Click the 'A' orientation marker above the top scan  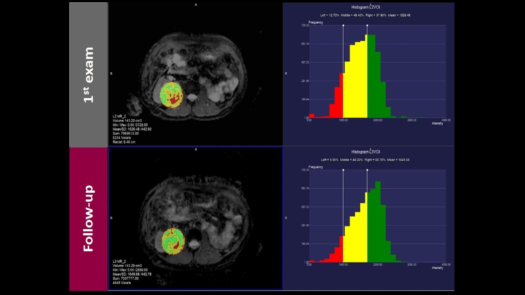196,5
